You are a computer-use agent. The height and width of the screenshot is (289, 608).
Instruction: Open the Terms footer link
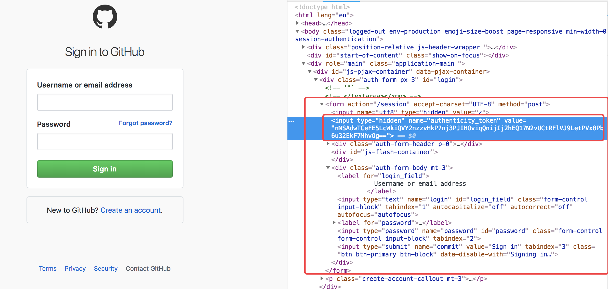pos(48,268)
